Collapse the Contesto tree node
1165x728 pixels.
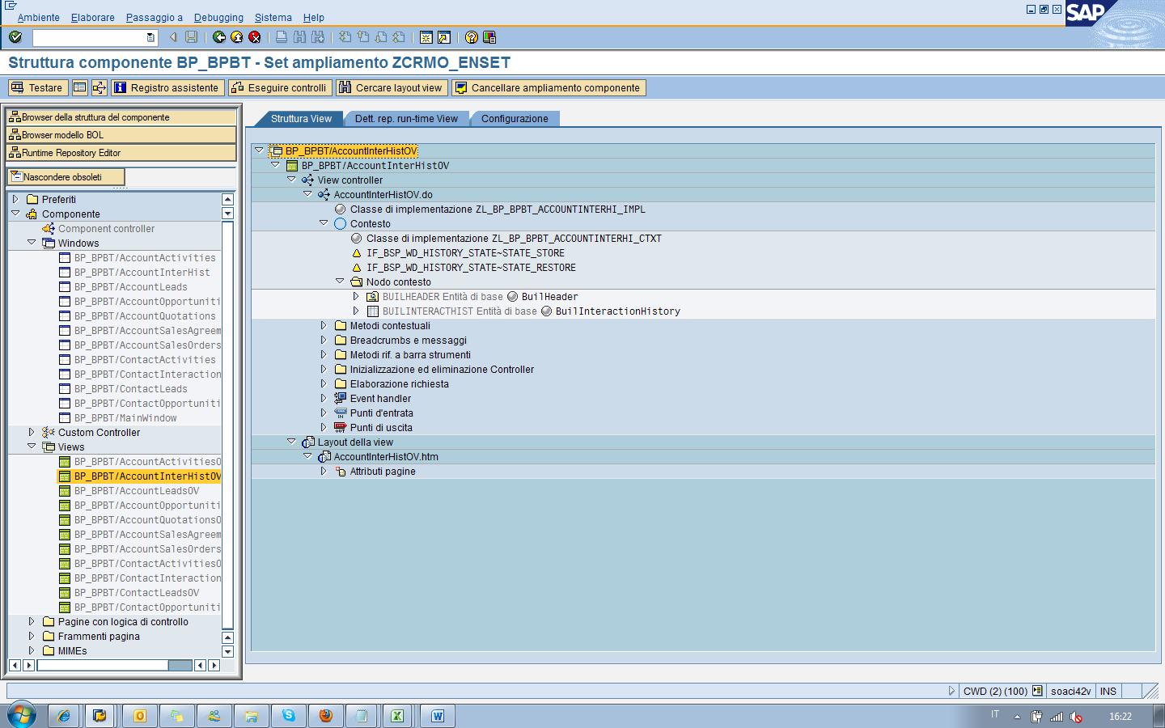click(x=324, y=224)
